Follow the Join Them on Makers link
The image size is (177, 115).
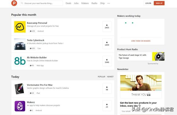click(141, 41)
